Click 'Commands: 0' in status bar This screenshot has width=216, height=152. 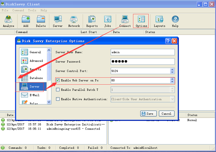click(x=18, y=148)
